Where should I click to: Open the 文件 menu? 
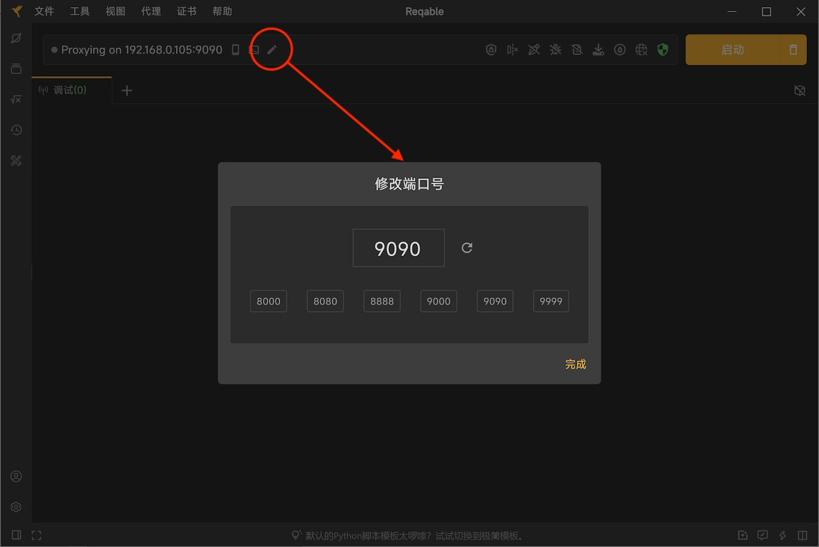click(44, 12)
